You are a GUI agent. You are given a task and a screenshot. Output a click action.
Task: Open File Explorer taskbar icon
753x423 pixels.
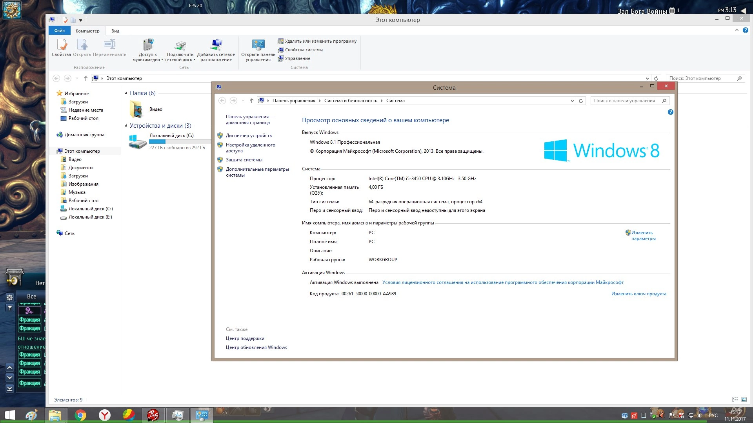click(x=55, y=415)
